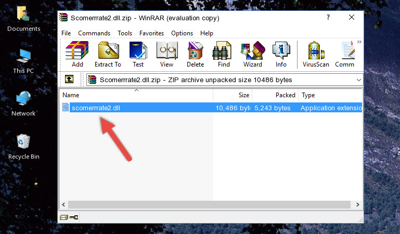400x234 pixels.
Task: Launch the Wizard tool
Action: pos(253,55)
